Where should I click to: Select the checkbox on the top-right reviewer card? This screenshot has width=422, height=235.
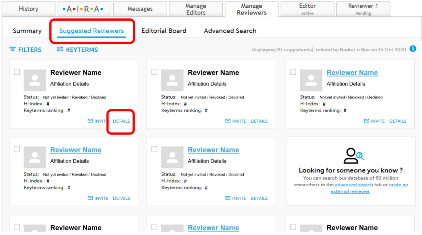click(x=293, y=72)
